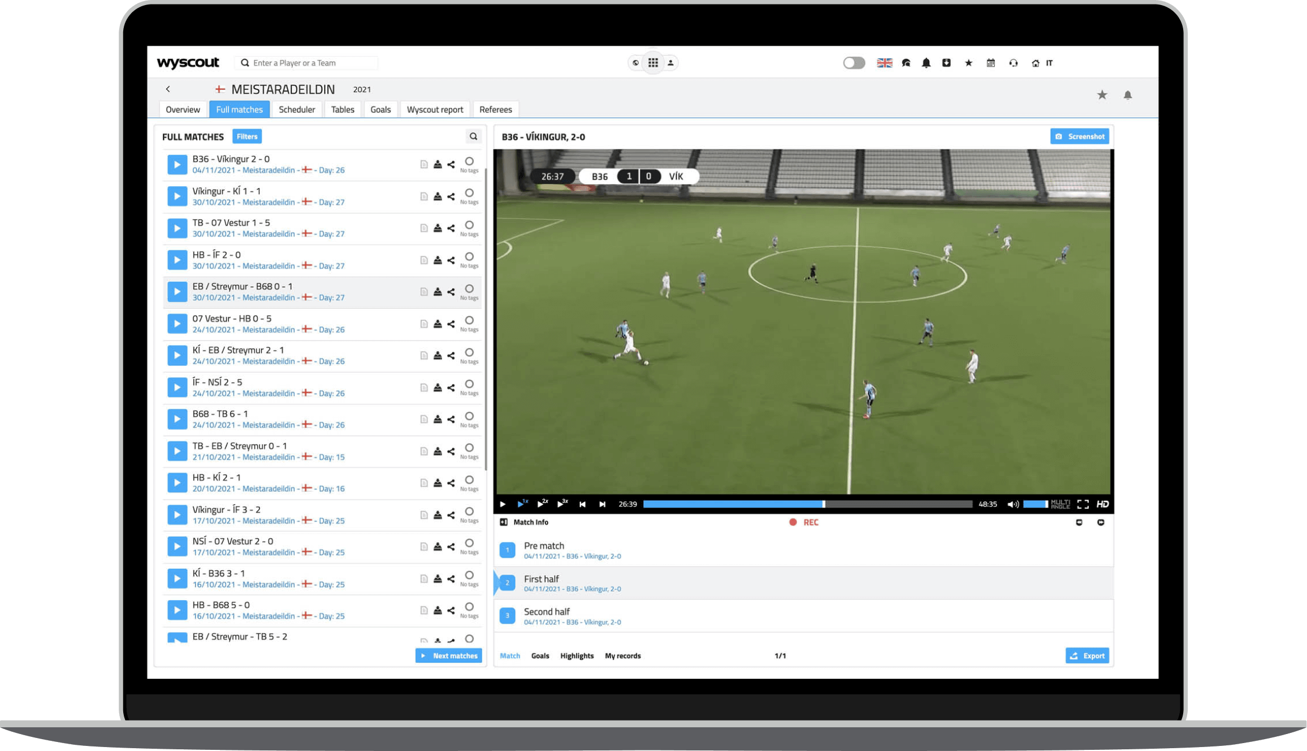Toggle the switch next to the English flag
This screenshot has width=1307, height=751.
[x=854, y=63]
